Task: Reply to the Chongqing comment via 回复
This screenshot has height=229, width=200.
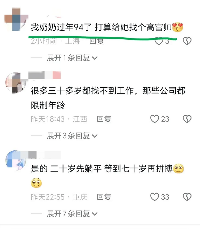Action: tap(104, 197)
